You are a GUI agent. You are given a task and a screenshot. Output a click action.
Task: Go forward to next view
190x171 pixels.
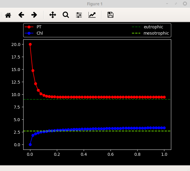[x=34, y=15]
